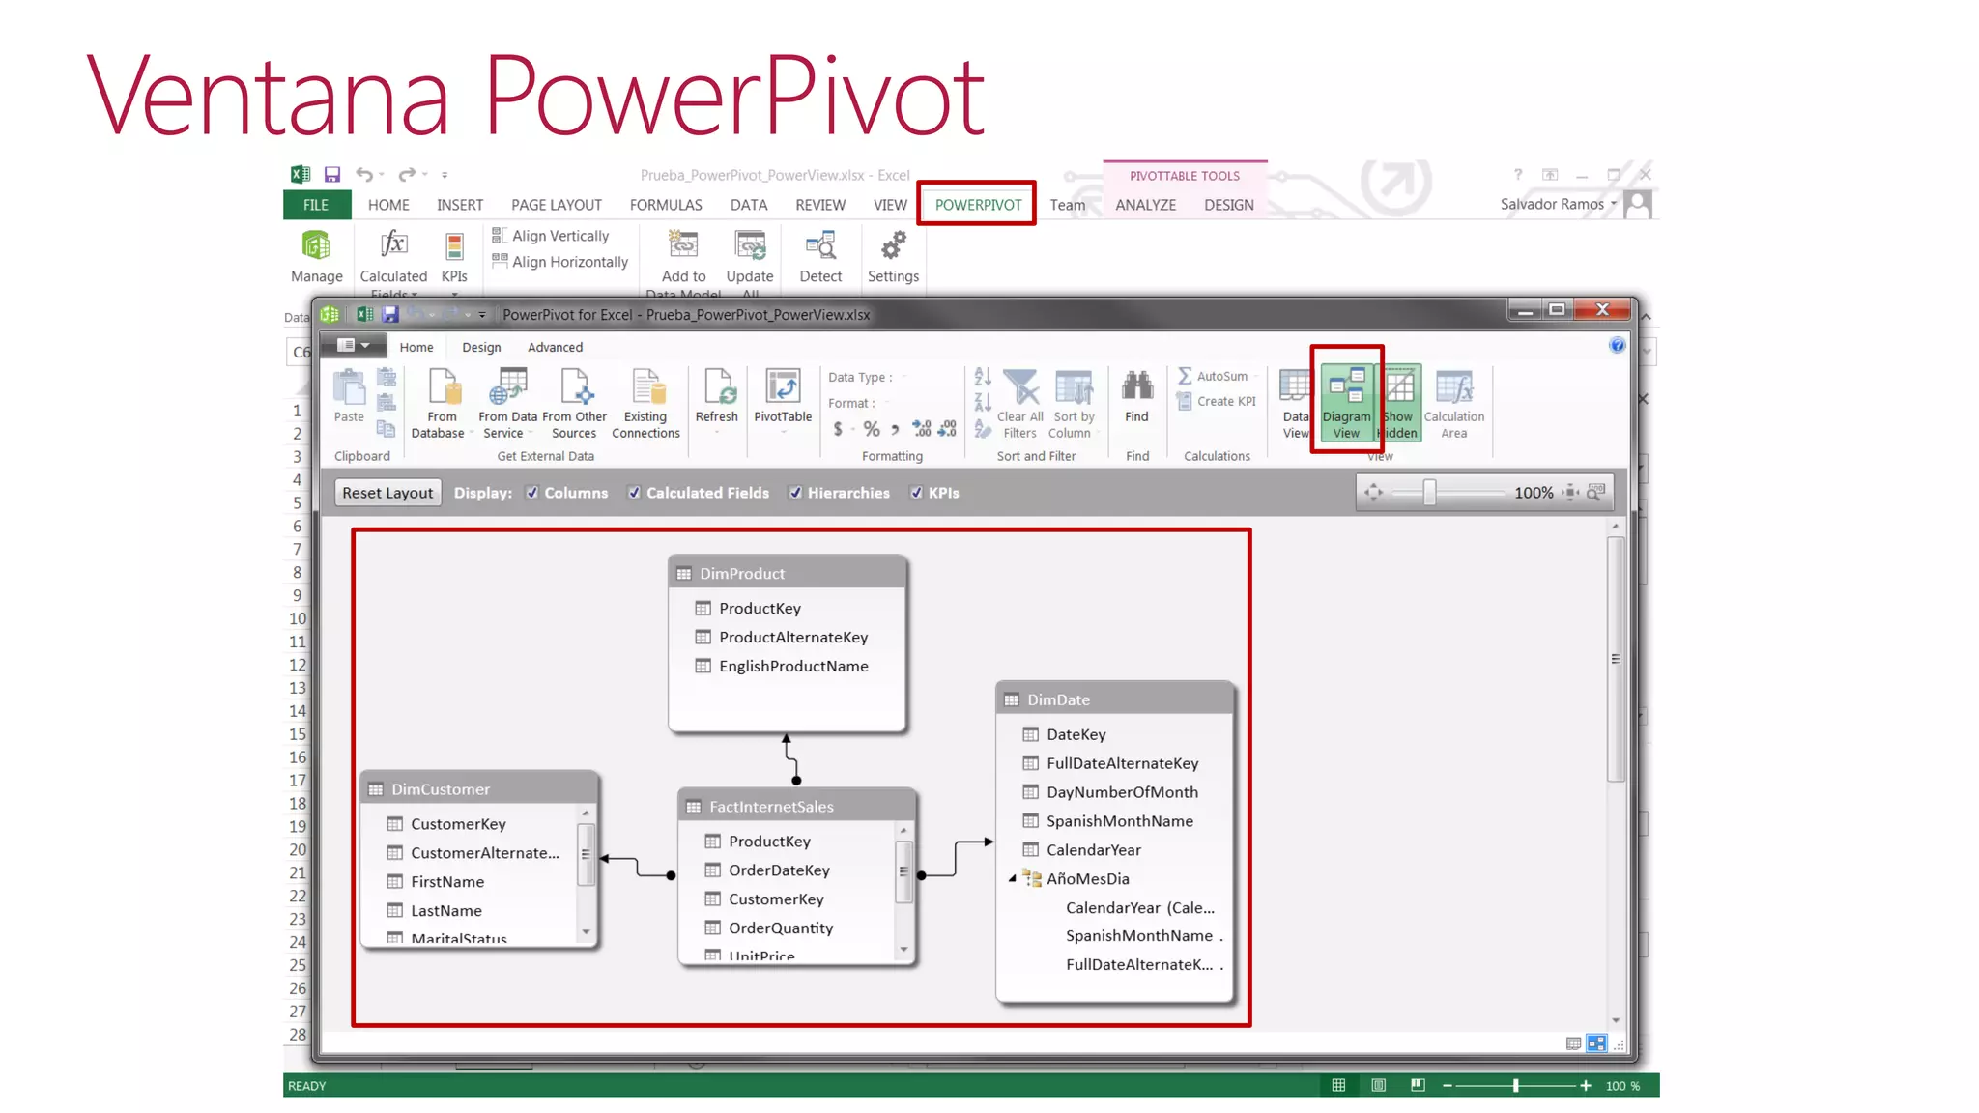Open the FILE tab in Excel
The image size is (1979, 1113).
[316, 205]
